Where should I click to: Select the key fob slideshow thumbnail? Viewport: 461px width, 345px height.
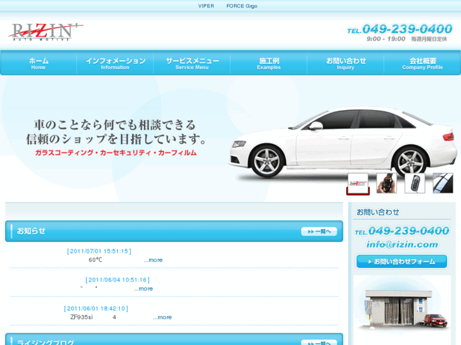point(415,183)
